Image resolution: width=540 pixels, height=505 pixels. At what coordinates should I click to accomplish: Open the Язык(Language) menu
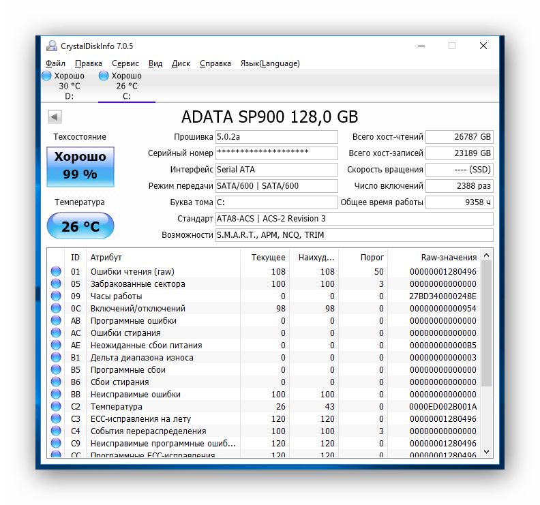coord(270,63)
